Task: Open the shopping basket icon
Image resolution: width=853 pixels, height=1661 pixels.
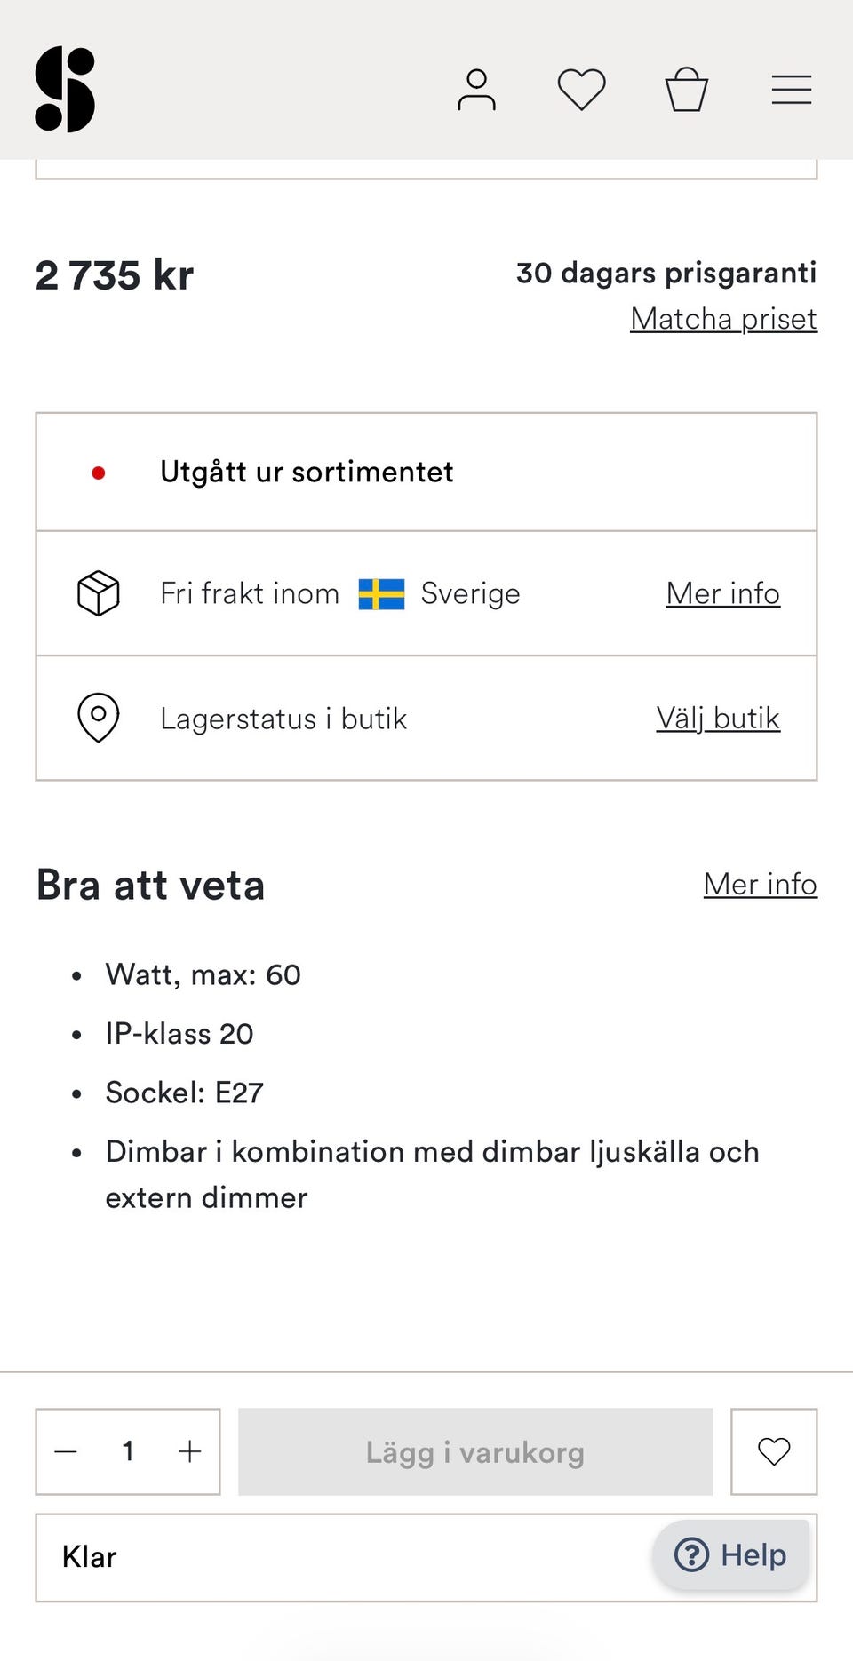Action: click(x=687, y=90)
